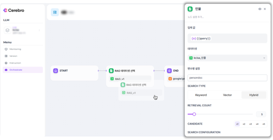Click the green RAG 데이터셋 선택 node icon
The image size is (273, 140).
[111, 71]
